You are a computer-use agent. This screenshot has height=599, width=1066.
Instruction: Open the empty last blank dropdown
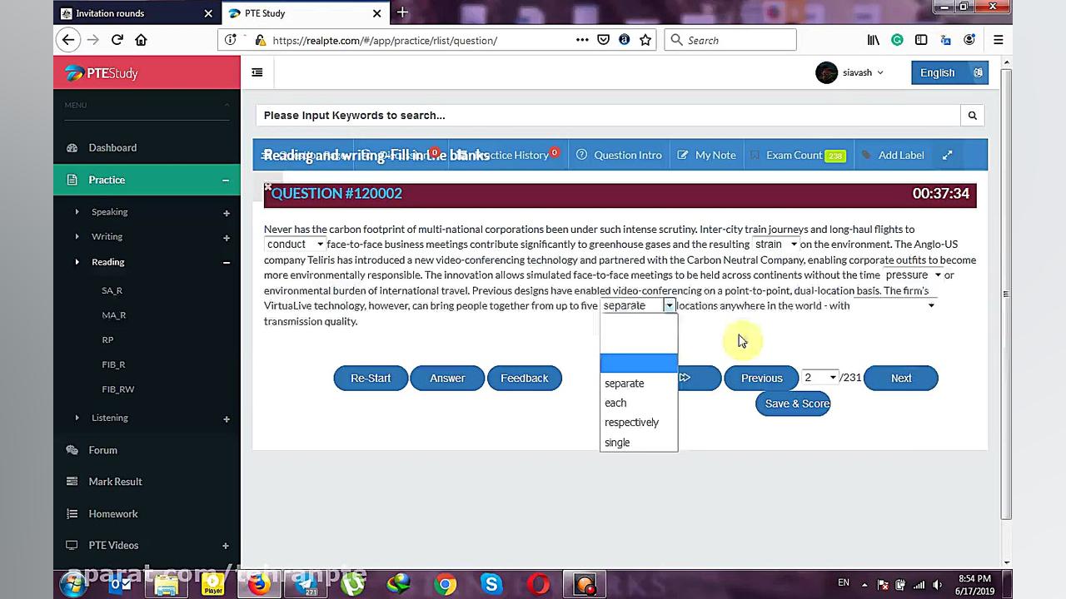point(894,306)
